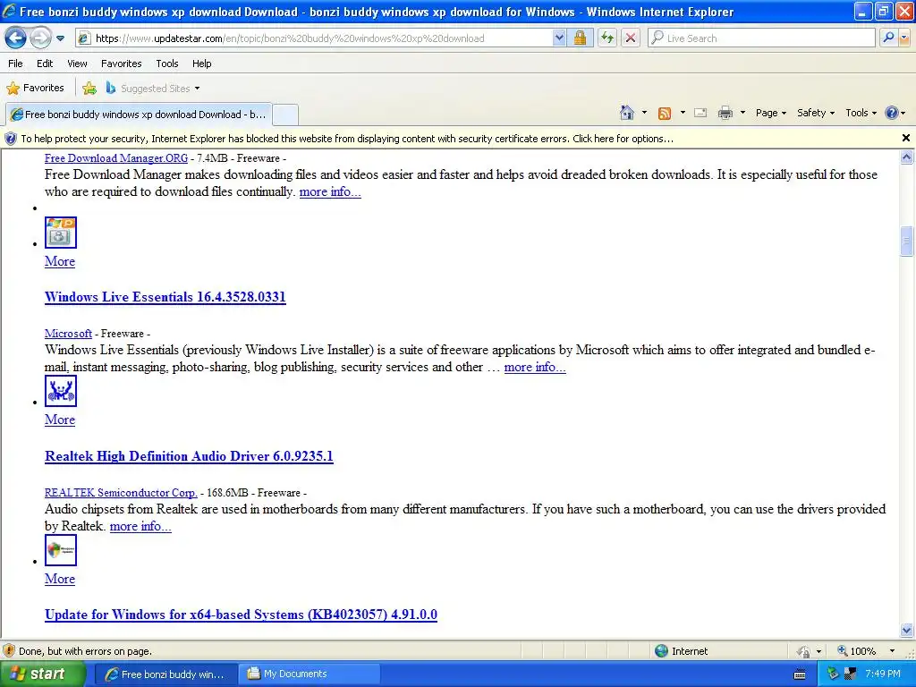Viewport: 916px width, 687px height.
Task: Open the Help menu
Action: click(x=202, y=64)
